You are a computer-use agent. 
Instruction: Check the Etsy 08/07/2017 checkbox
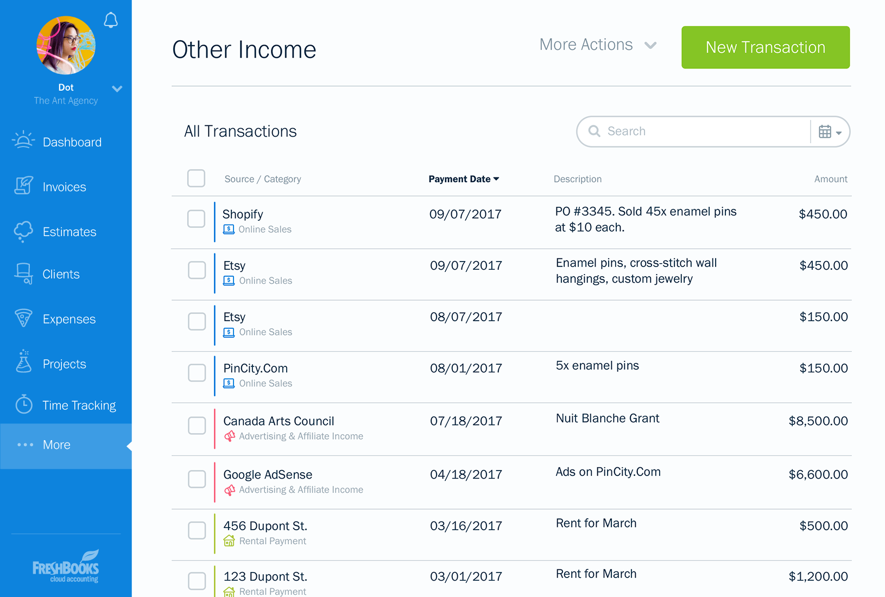(x=197, y=321)
